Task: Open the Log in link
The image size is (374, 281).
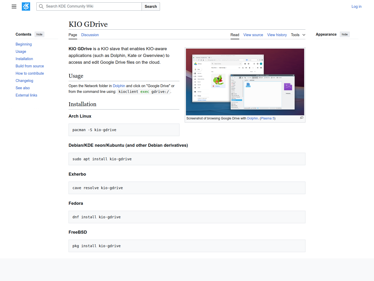Action: pyautogui.click(x=356, y=7)
